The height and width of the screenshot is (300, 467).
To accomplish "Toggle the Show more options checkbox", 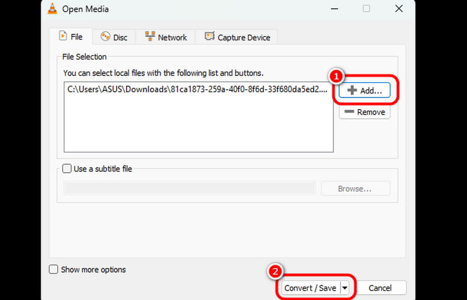I will [53, 269].
